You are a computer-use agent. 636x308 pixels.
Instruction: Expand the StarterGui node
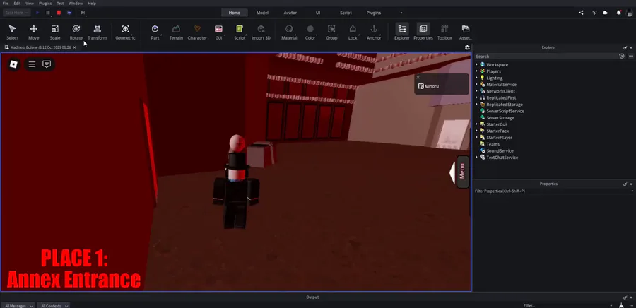476,124
